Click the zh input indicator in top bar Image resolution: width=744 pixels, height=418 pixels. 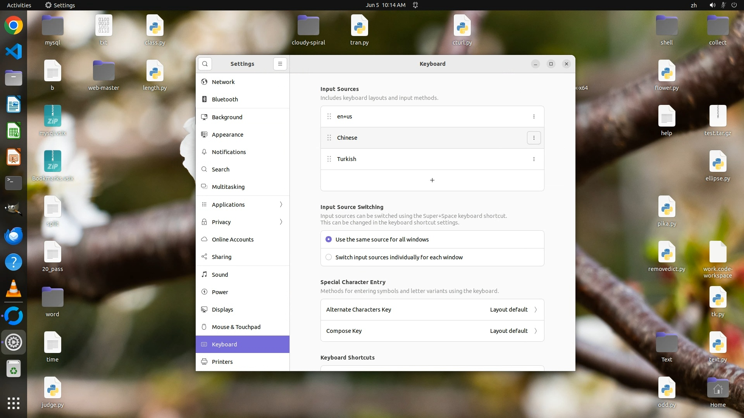click(694, 5)
